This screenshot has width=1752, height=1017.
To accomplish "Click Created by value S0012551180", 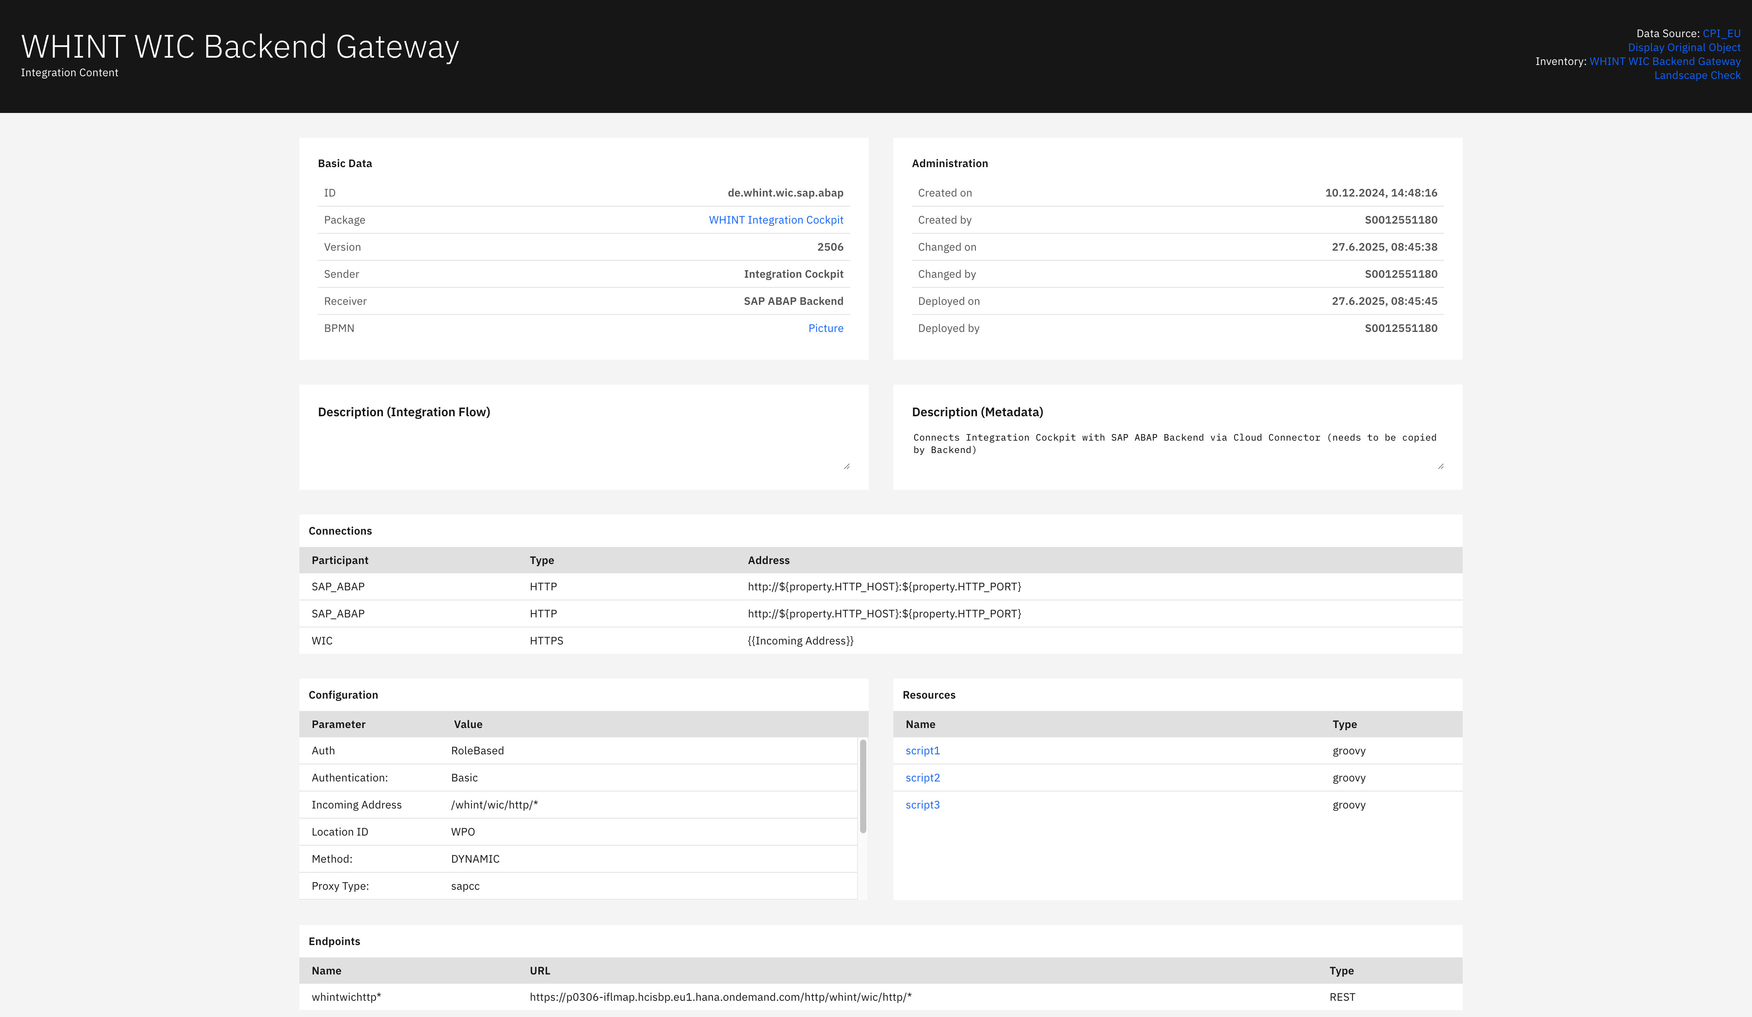I will 1401,220.
